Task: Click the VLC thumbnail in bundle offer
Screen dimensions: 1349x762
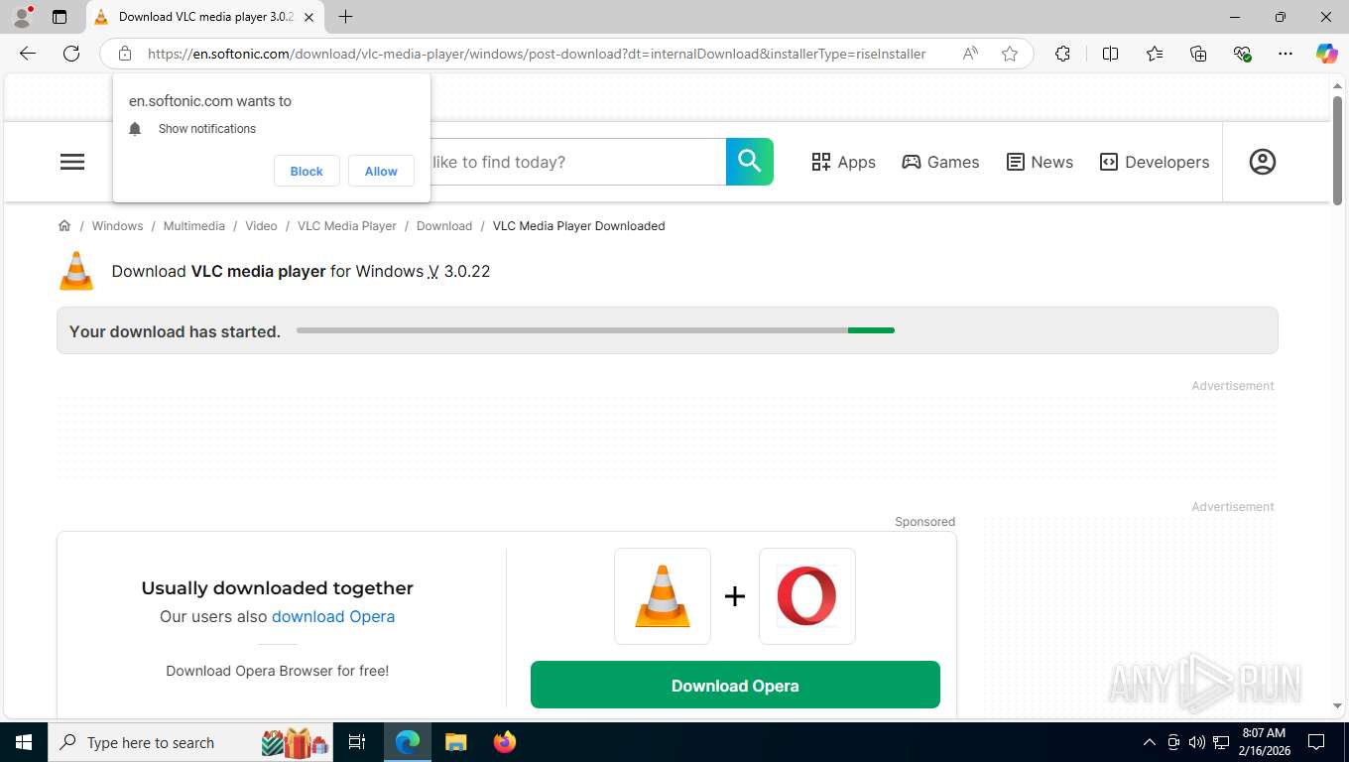Action: (x=663, y=596)
